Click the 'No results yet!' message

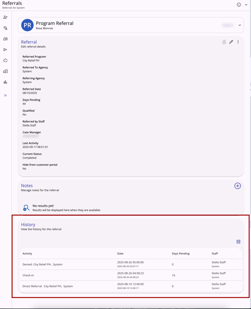43,206
